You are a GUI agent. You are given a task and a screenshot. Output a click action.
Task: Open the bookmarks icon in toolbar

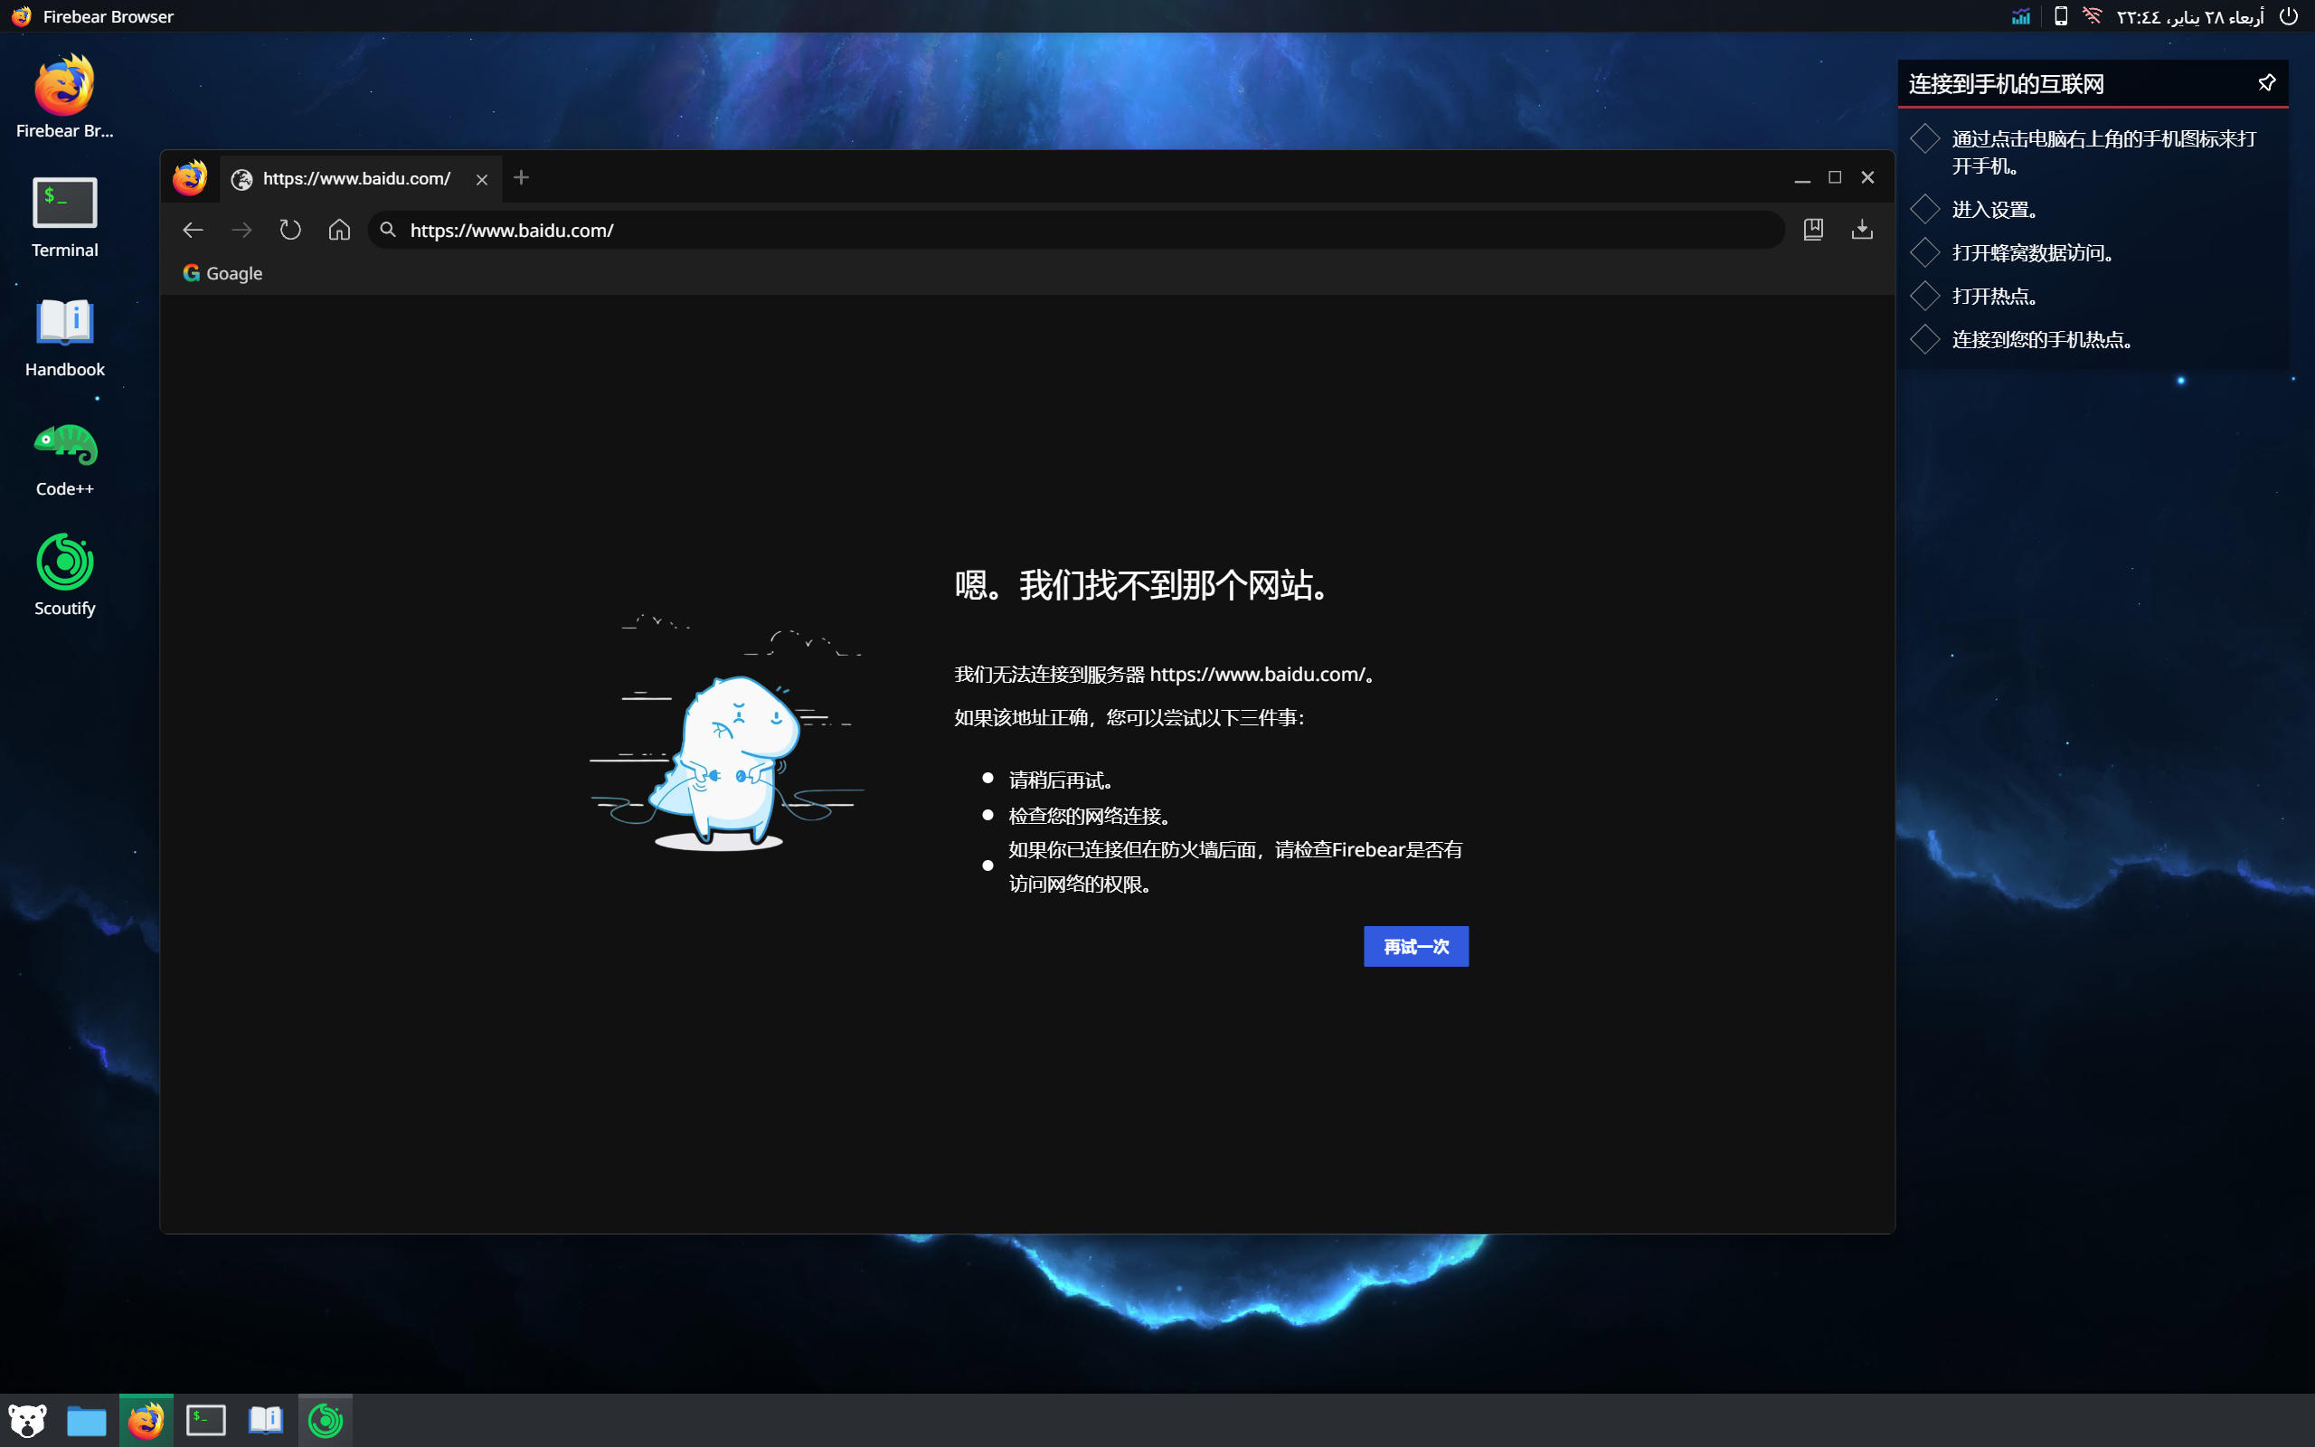[1813, 230]
